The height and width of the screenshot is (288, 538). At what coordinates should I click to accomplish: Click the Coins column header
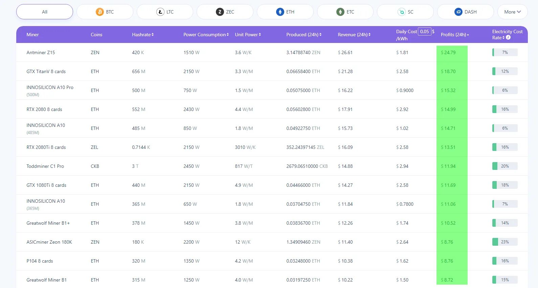pyautogui.click(x=96, y=35)
